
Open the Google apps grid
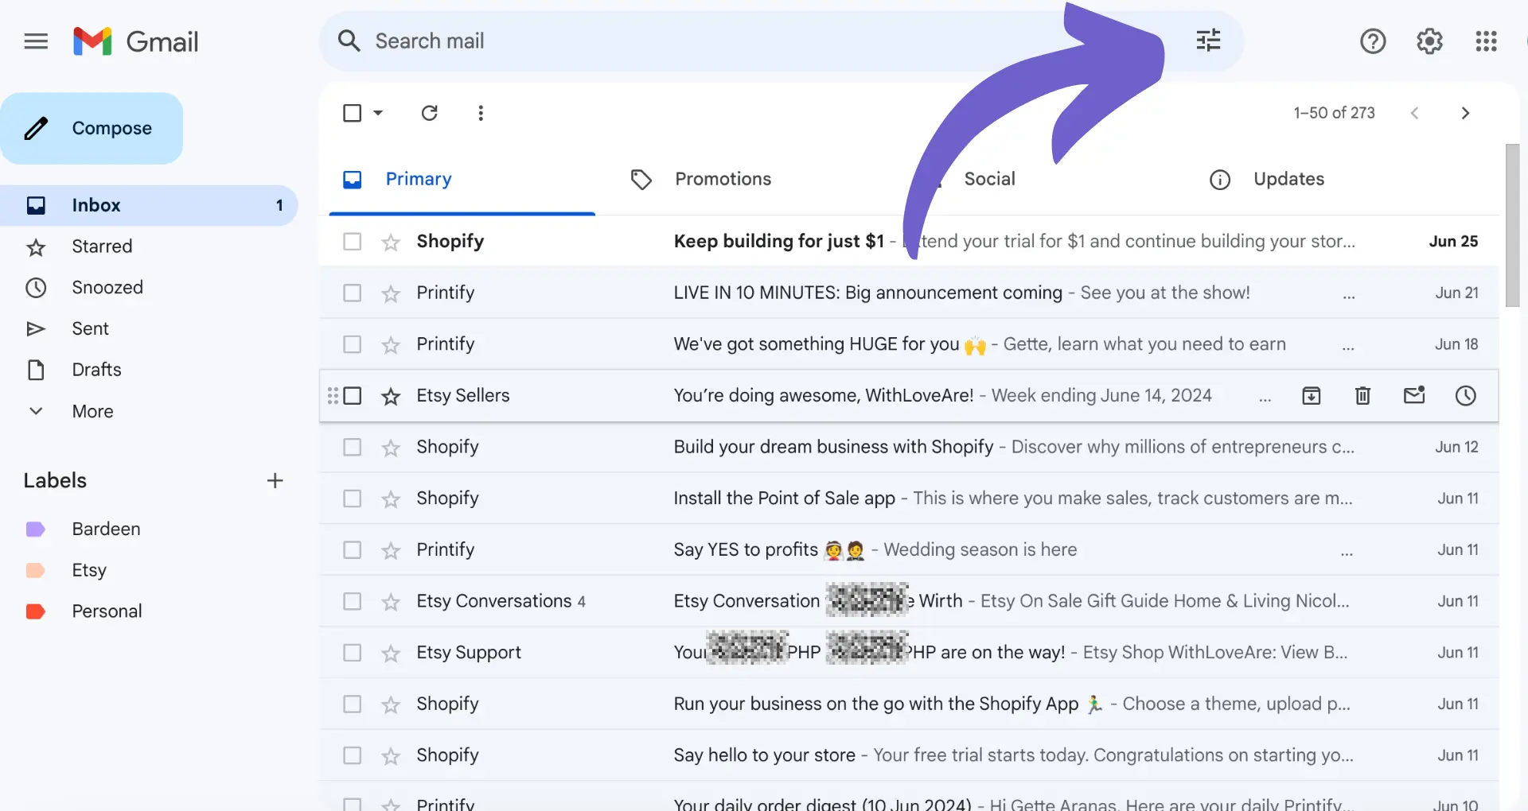[x=1486, y=41]
